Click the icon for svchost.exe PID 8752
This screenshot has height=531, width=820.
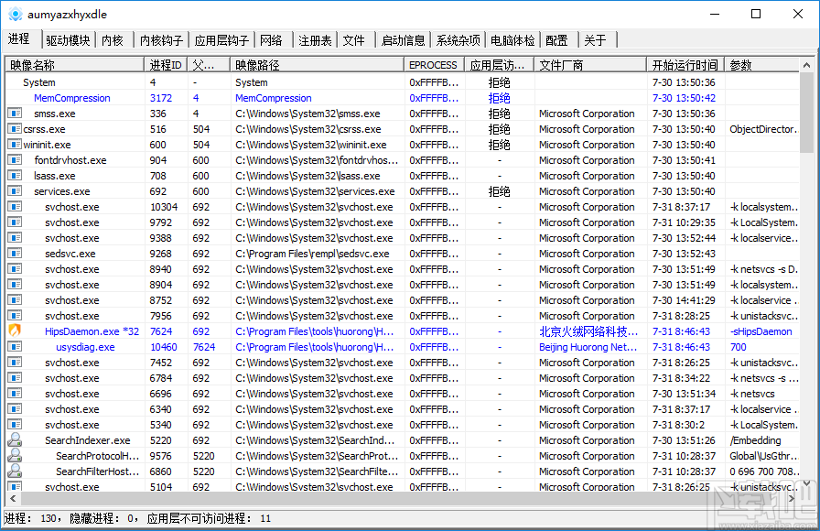[15, 299]
